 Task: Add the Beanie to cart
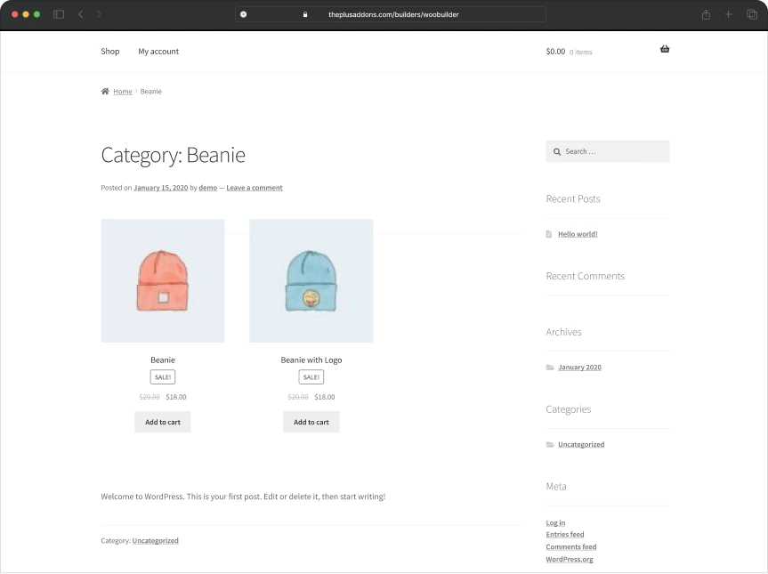pyautogui.click(x=162, y=421)
